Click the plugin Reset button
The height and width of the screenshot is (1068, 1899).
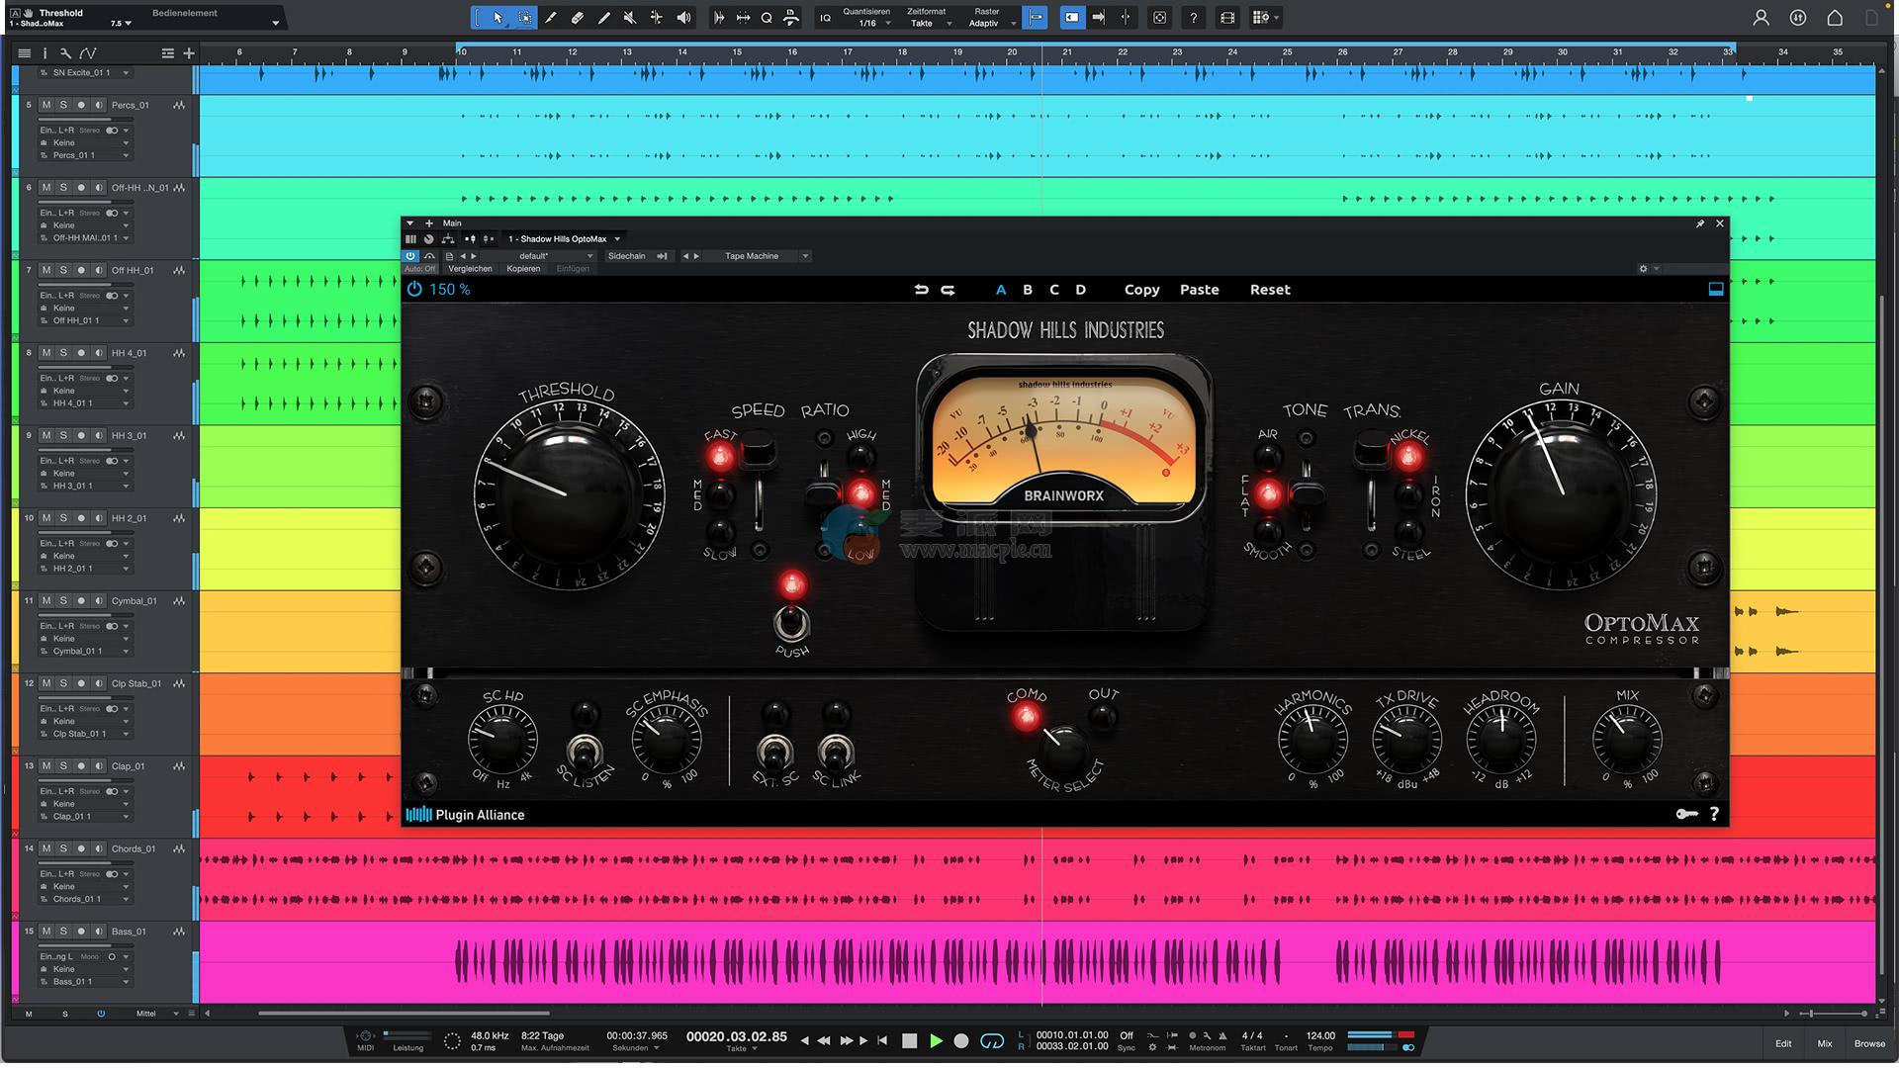click(1269, 290)
